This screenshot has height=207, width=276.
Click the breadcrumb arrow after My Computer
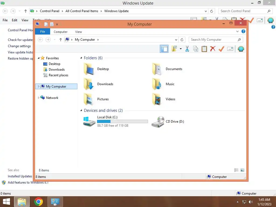point(98,40)
